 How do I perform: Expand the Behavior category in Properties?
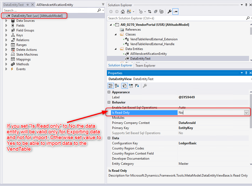[x=109, y=102]
